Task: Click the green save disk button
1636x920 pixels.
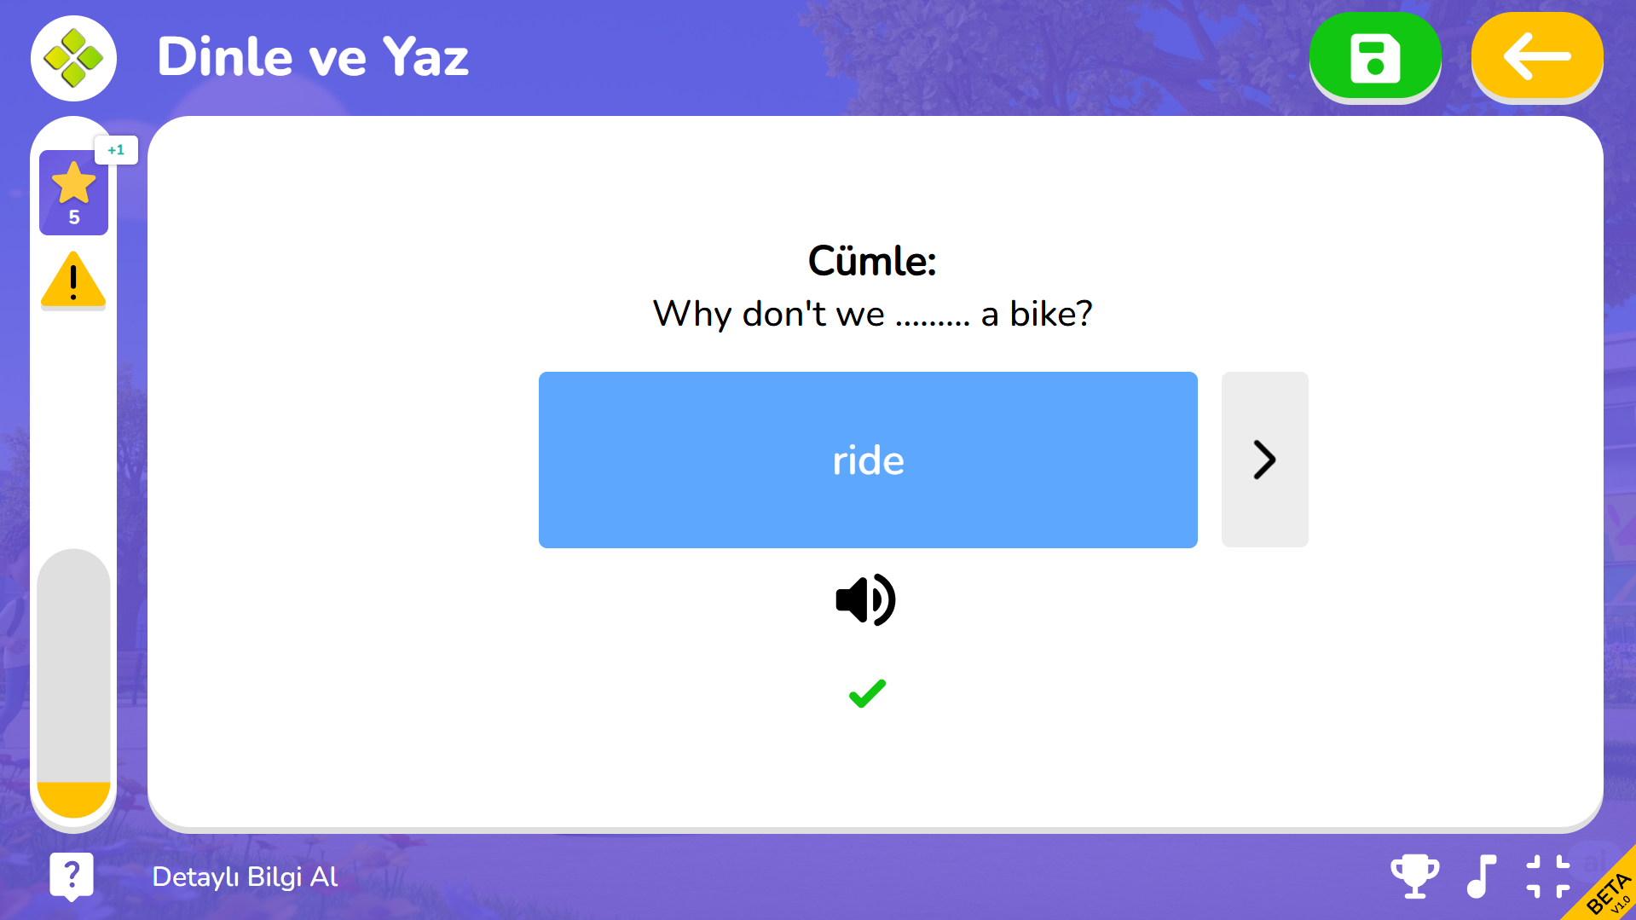Action: 1374,57
